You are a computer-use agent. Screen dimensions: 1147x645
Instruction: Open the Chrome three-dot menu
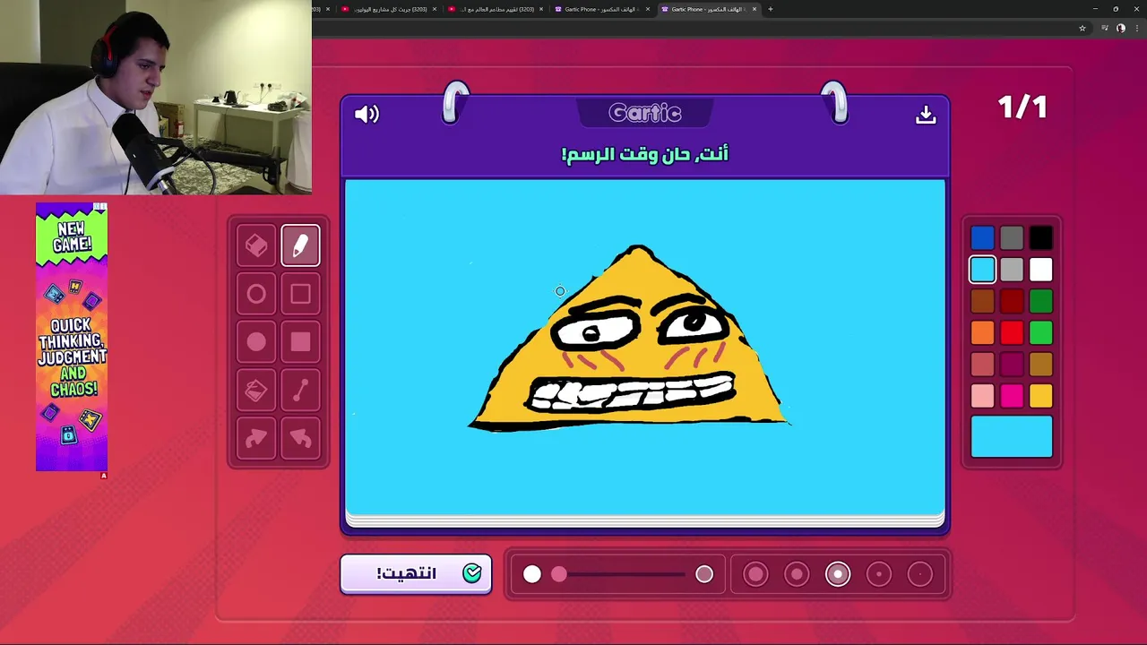tap(1136, 28)
